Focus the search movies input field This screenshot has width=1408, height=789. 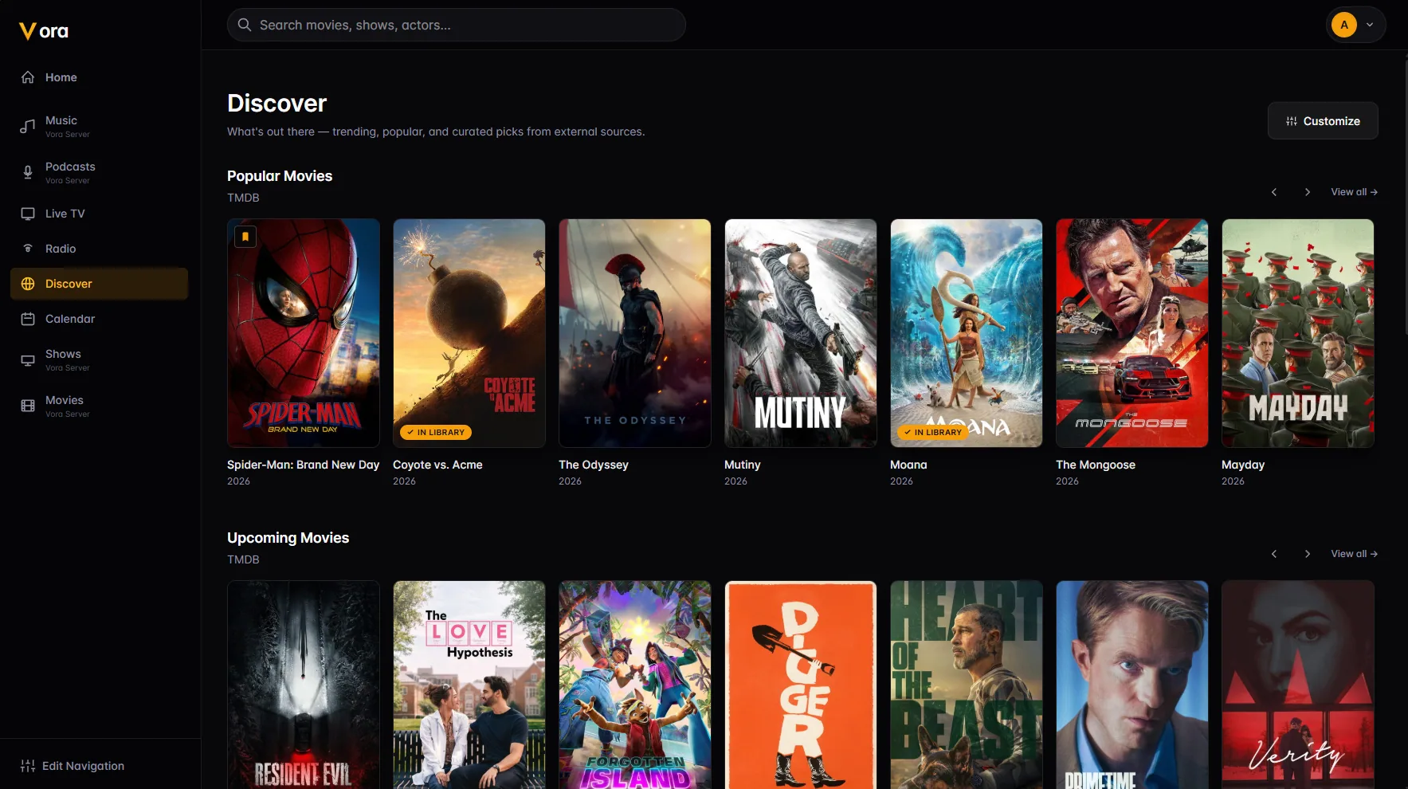(457, 25)
